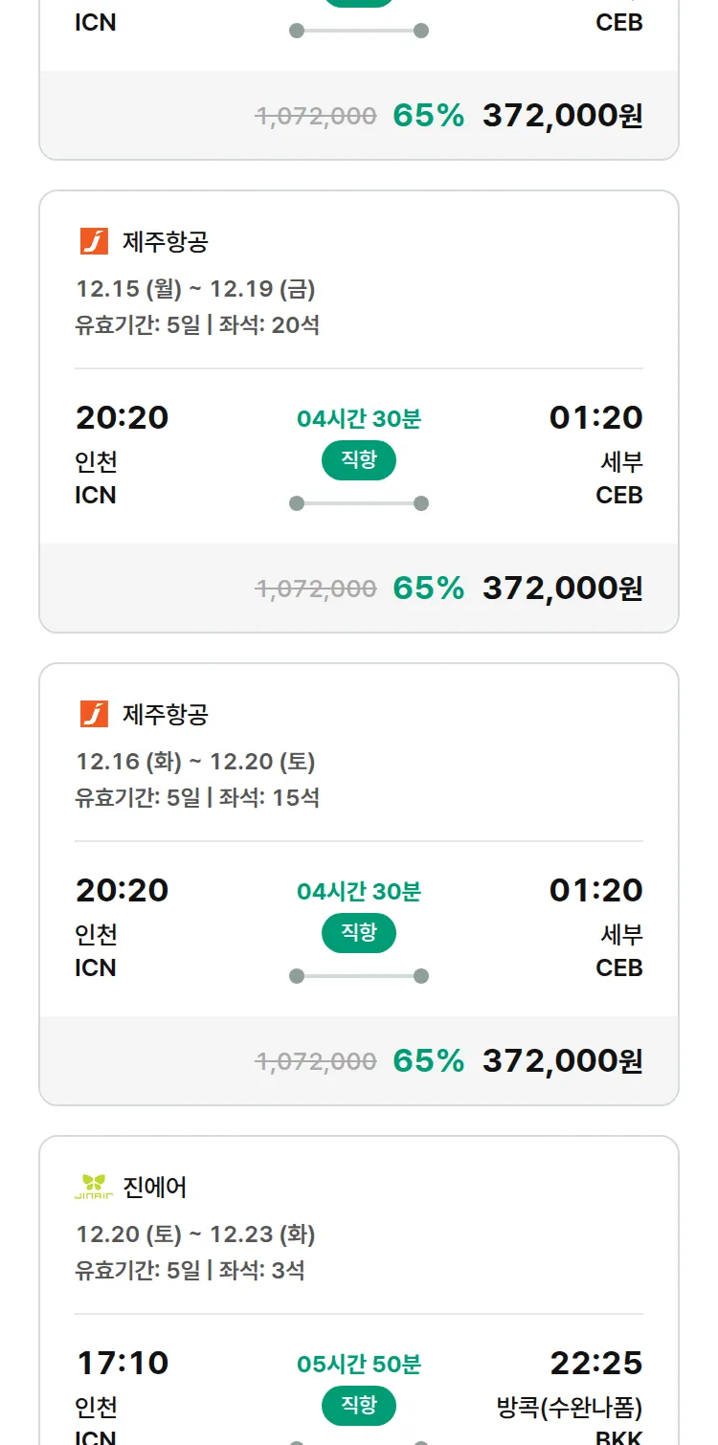The height and width of the screenshot is (1445, 718).
Task: Tap the 직항 badge on the 진에어 flight
Action: click(359, 1406)
